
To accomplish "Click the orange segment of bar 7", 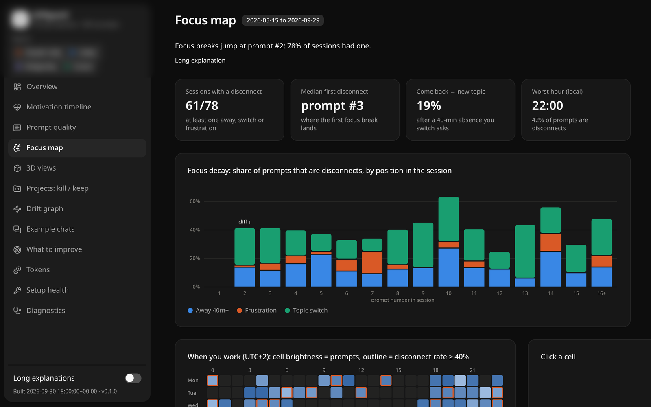I will pos(372,263).
